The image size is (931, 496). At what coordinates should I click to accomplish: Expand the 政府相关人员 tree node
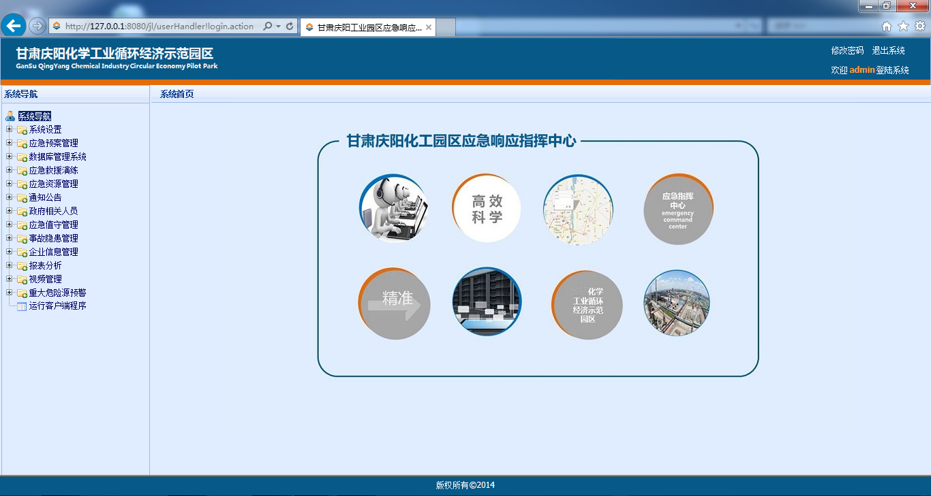click(x=9, y=211)
